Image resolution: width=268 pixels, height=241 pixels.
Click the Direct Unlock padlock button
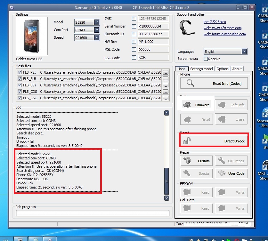tap(214, 141)
